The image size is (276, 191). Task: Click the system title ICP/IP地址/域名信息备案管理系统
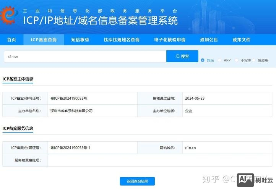coord(100,20)
